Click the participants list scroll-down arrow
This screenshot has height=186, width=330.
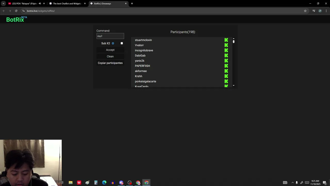pos(234,86)
